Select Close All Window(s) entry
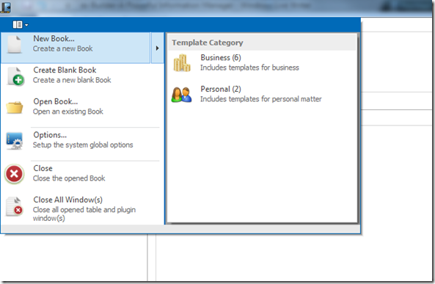Image resolution: width=435 pixels, height=284 pixels. click(82, 208)
